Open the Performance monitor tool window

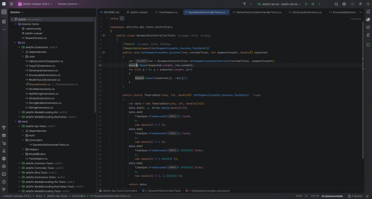click(368, 27)
